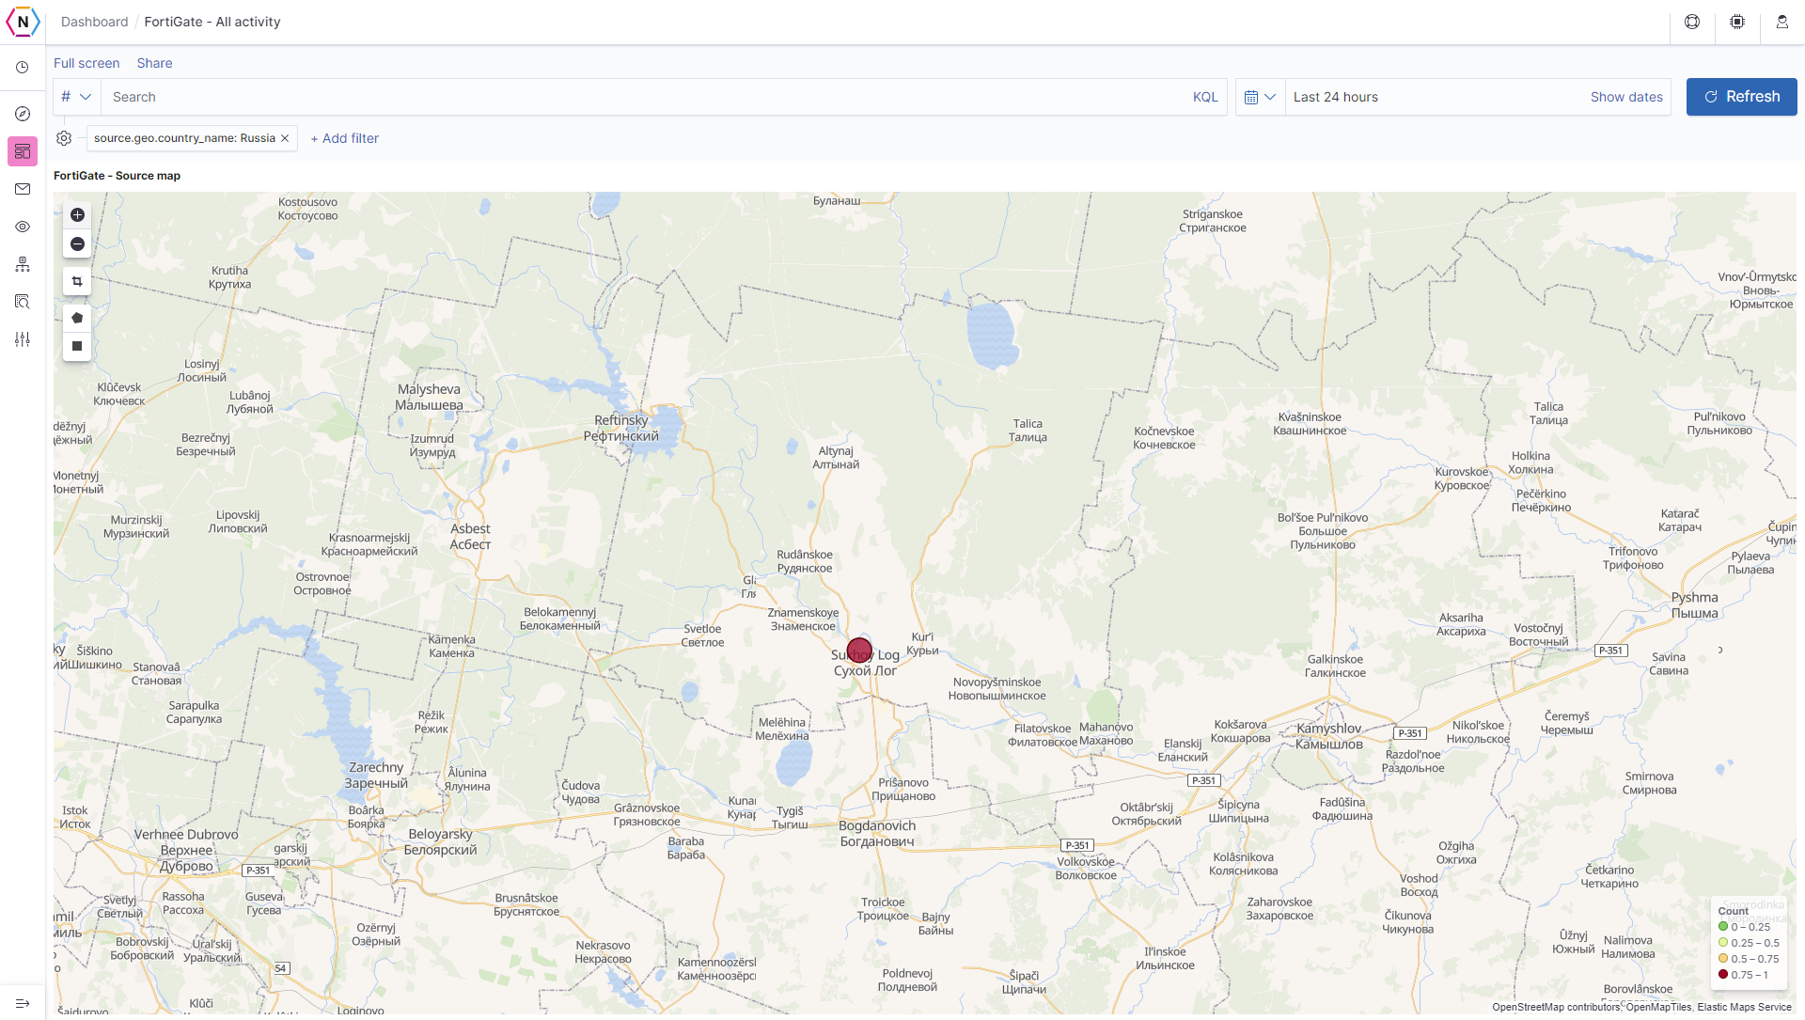Viewport: 1805px width, 1020px height.
Task: Zoom in on the map
Action: 77,215
